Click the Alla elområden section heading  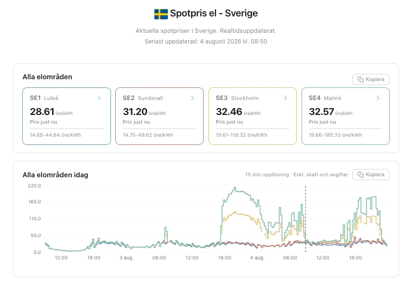47,77
